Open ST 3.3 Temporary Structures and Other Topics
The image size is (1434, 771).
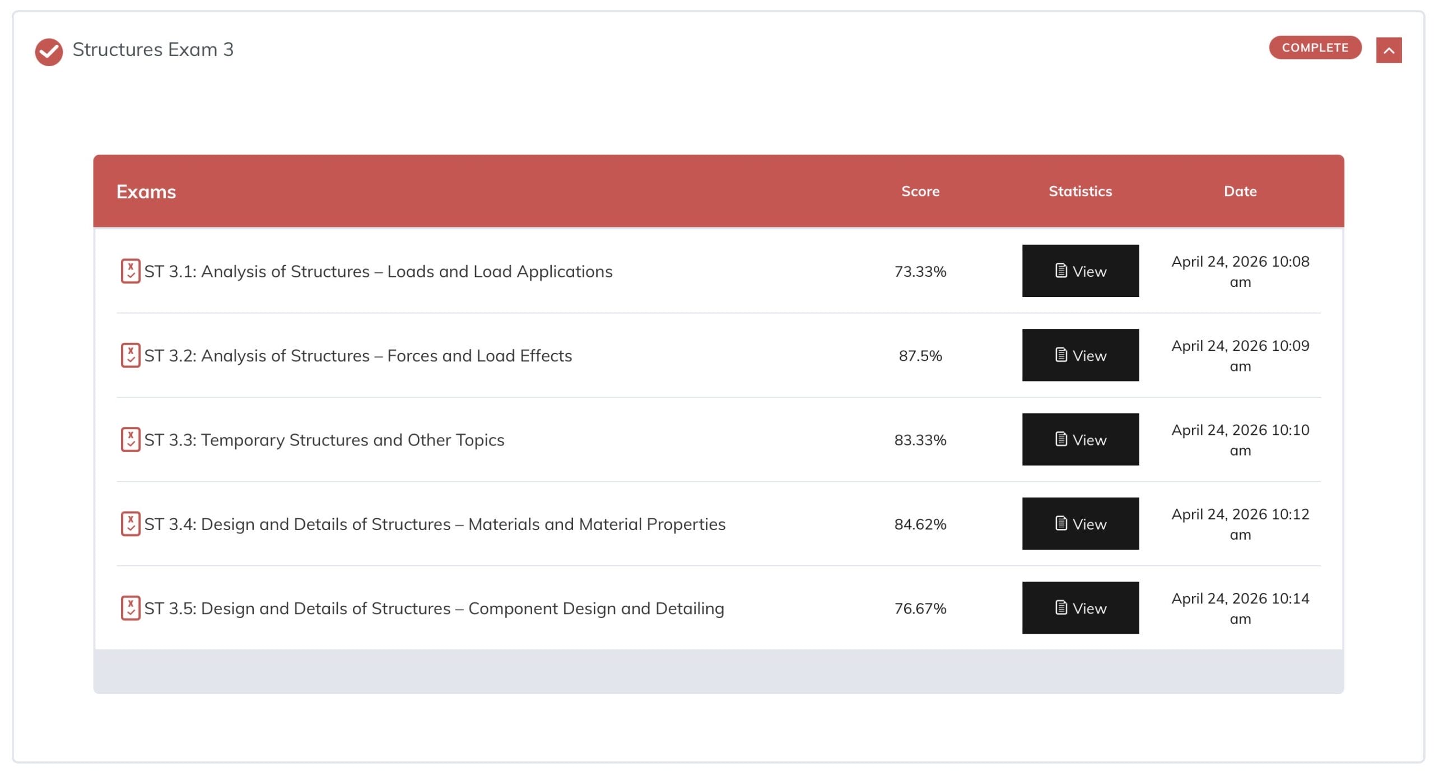324,440
